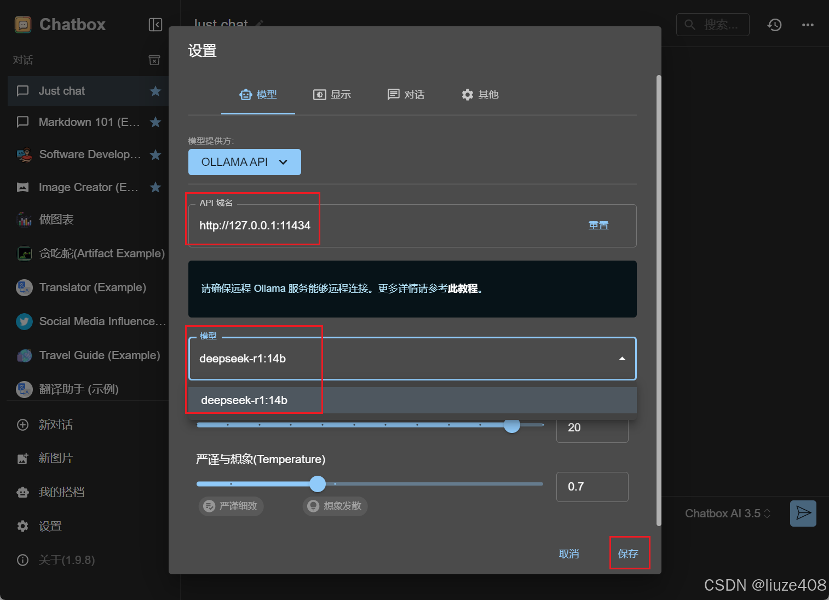The image size is (829, 600).
Task: Click the 搜索 search box
Action: [x=713, y=25]
